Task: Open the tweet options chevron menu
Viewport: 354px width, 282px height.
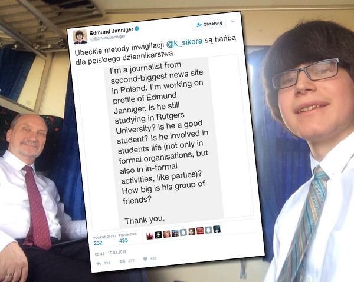Action: (x=233, y=21)
